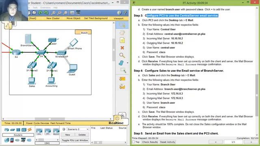This screenshot has height=146, width=260.
Task: Click the Simulation mode tab behind Realtime
Action: pyautogui.click(x=123, y=115)
